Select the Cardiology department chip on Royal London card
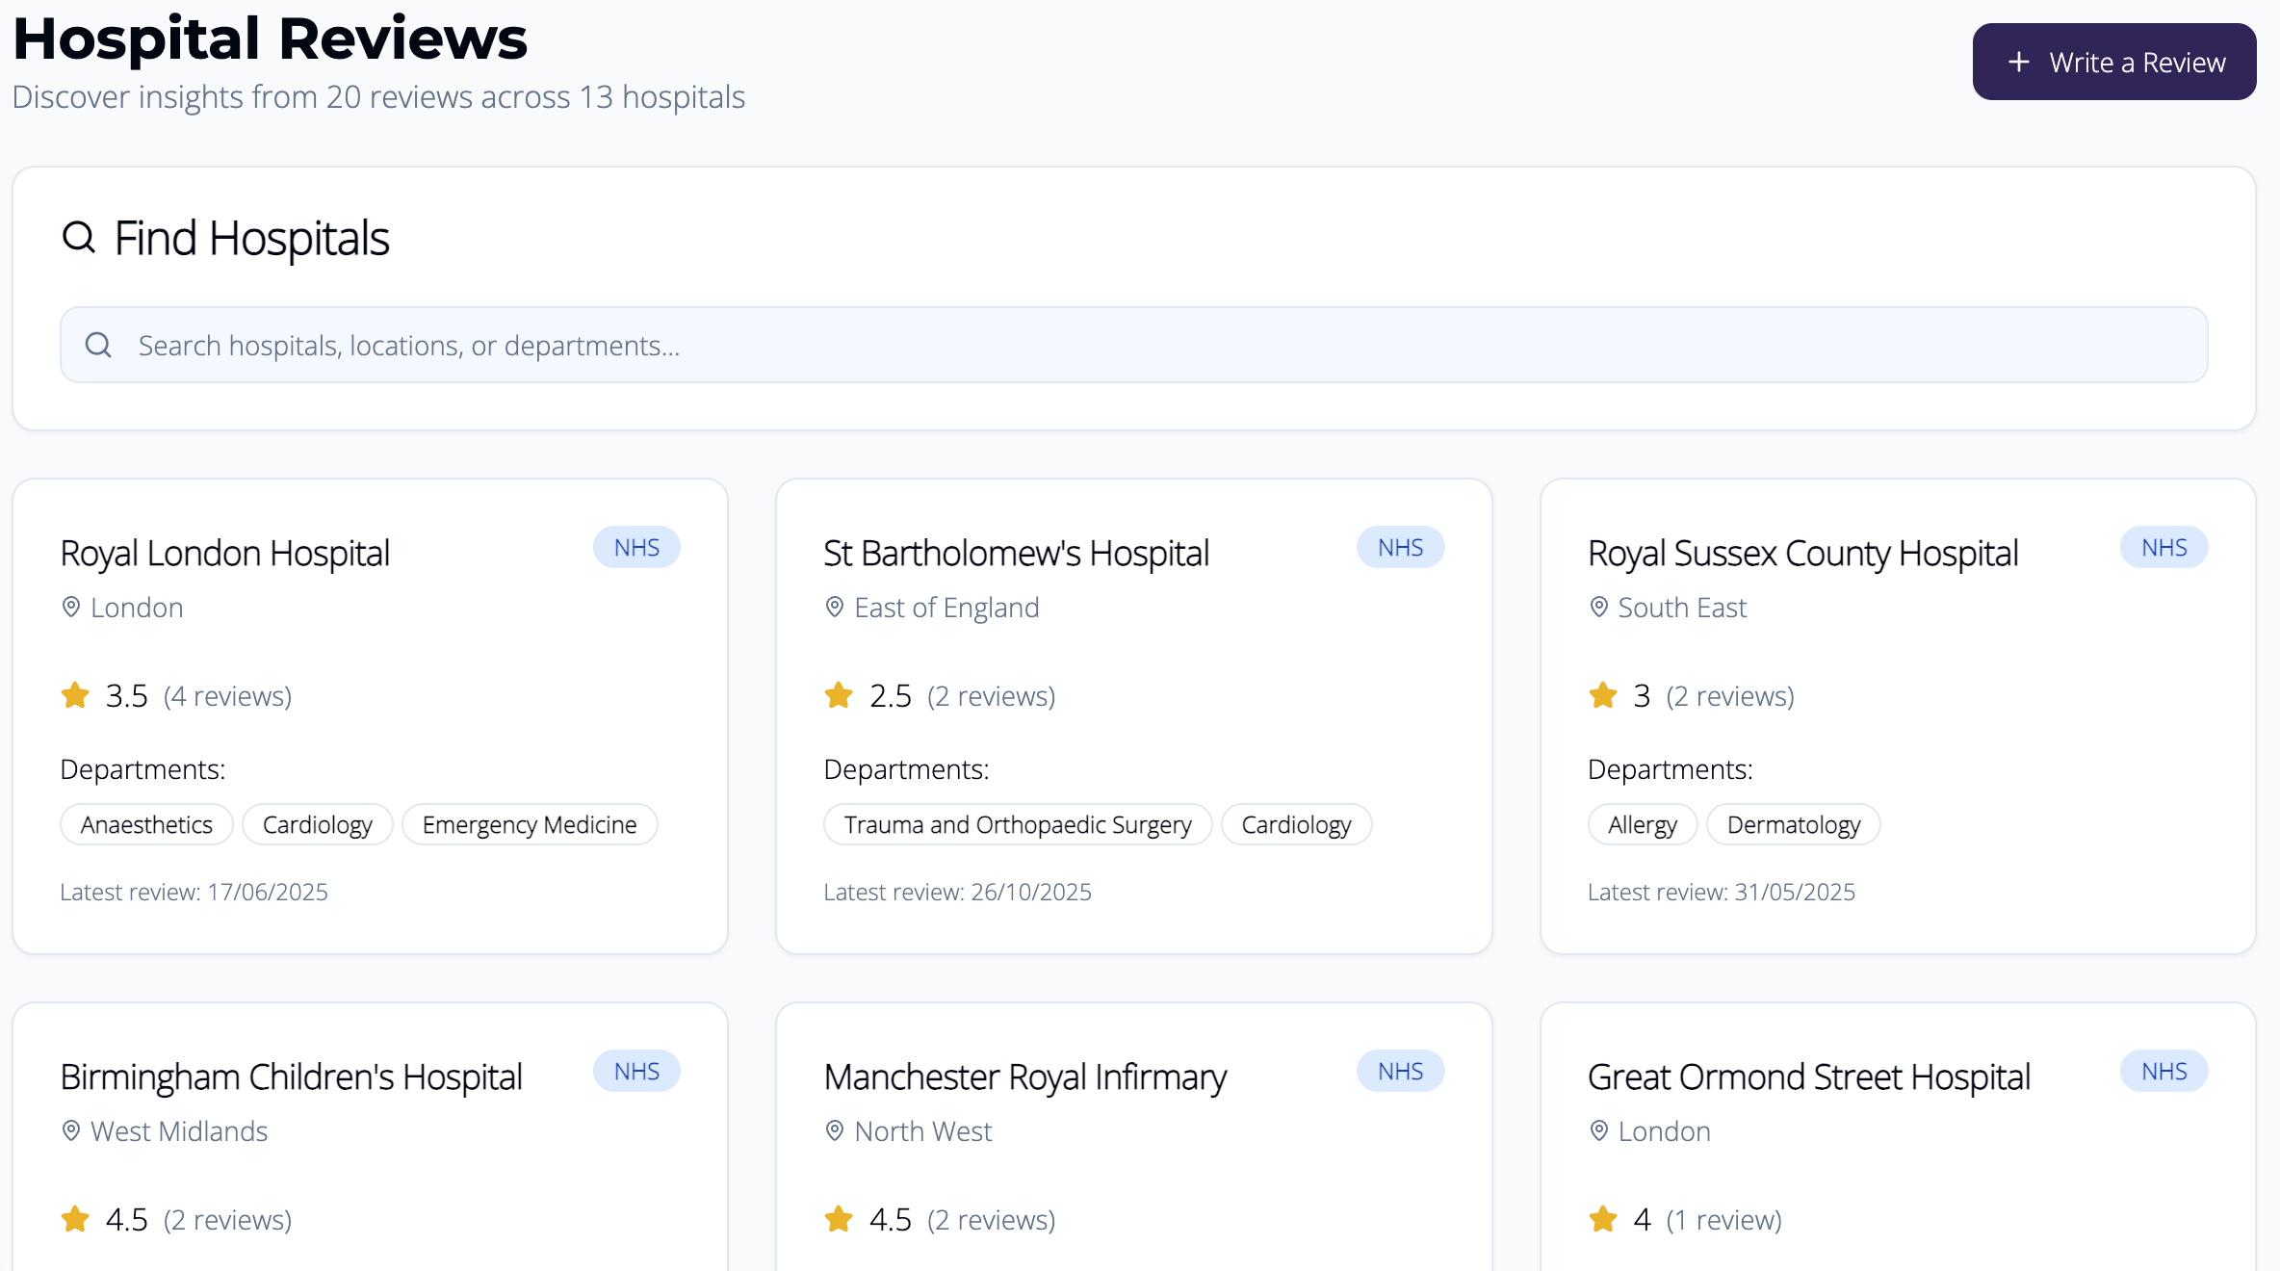The width and height of the screenshot is (2280, 1271). pyautogui.click(x=318, y=824)
